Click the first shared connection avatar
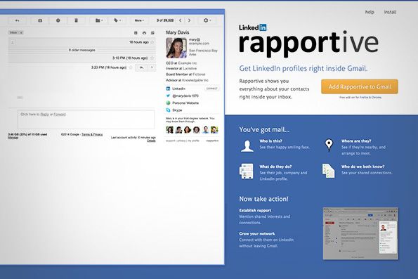Screen dimensions: 418x279 169,130
